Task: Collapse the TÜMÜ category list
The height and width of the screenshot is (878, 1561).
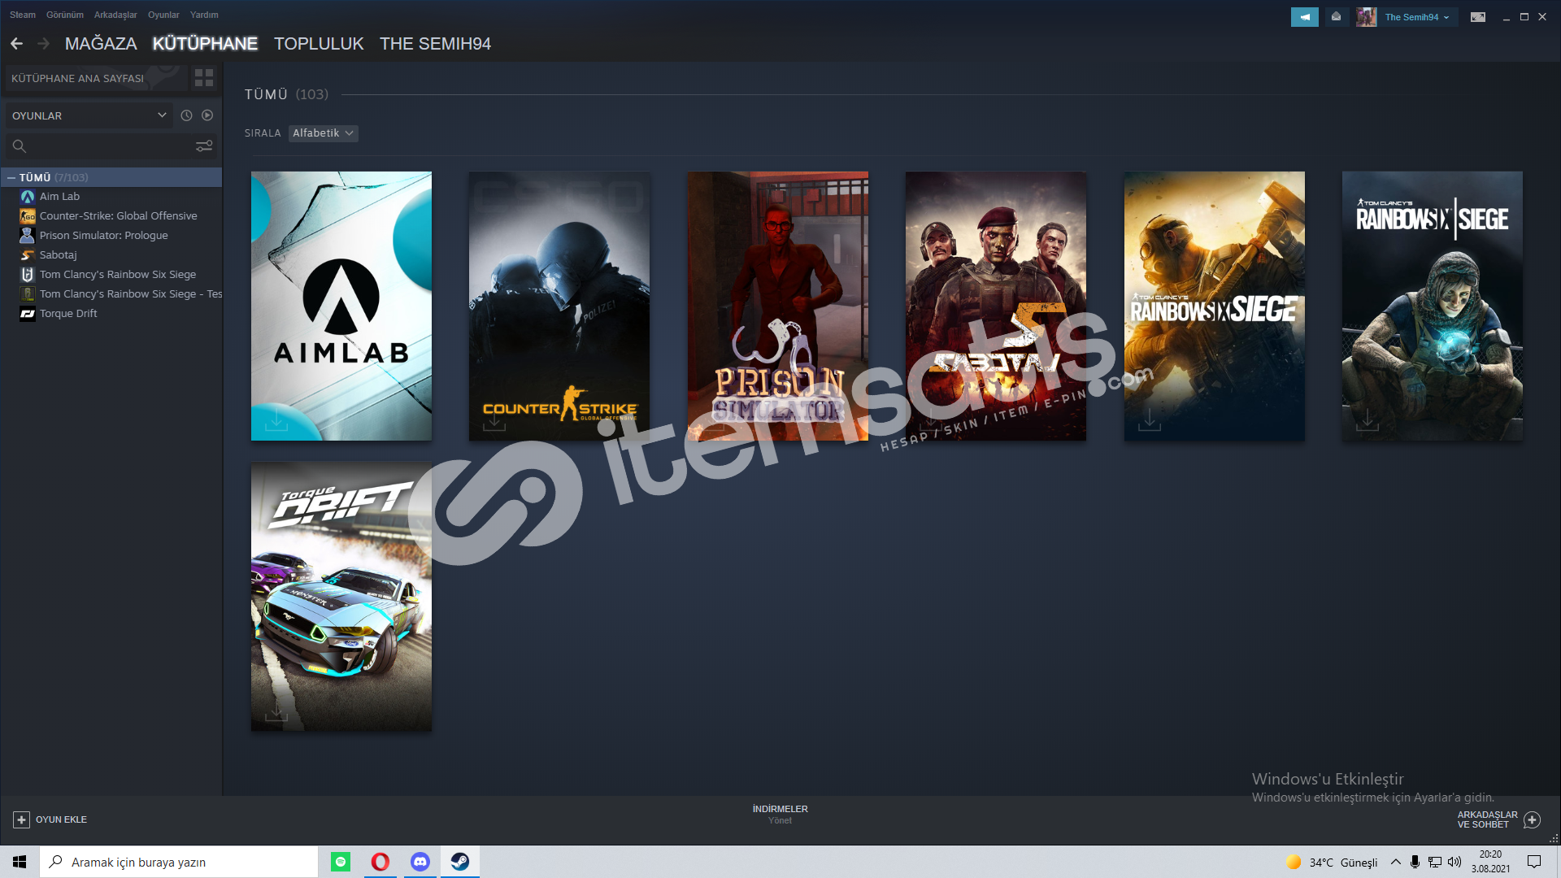Action: pos(11,177)
